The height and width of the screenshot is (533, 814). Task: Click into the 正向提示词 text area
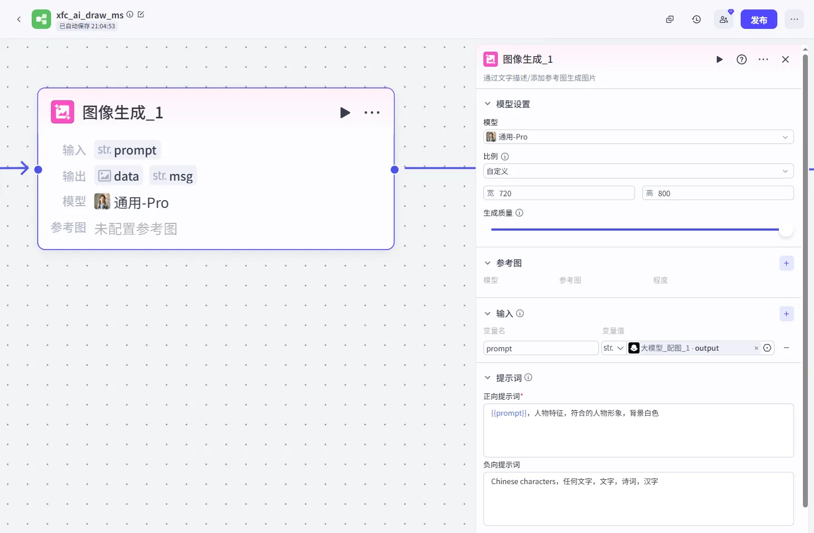coord(638,431)
